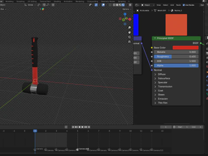Open the node editor Node menu
This screenshot has height=156, width=208.
pyautogui.click(x=179, y=5)
